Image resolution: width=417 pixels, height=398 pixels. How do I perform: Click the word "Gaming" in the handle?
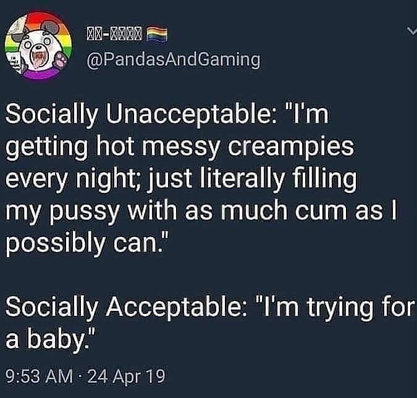coord(229,61)
